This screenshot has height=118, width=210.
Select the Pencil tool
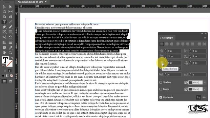[x=10, y=27]
